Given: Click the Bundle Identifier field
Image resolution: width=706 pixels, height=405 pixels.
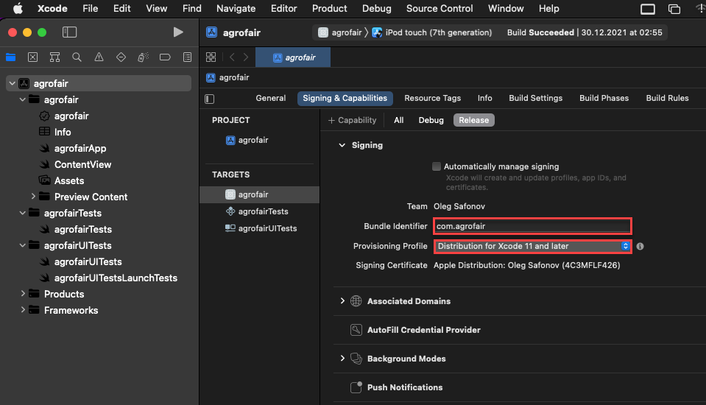Looking at the screenshot, I should (x=533, y=226).
